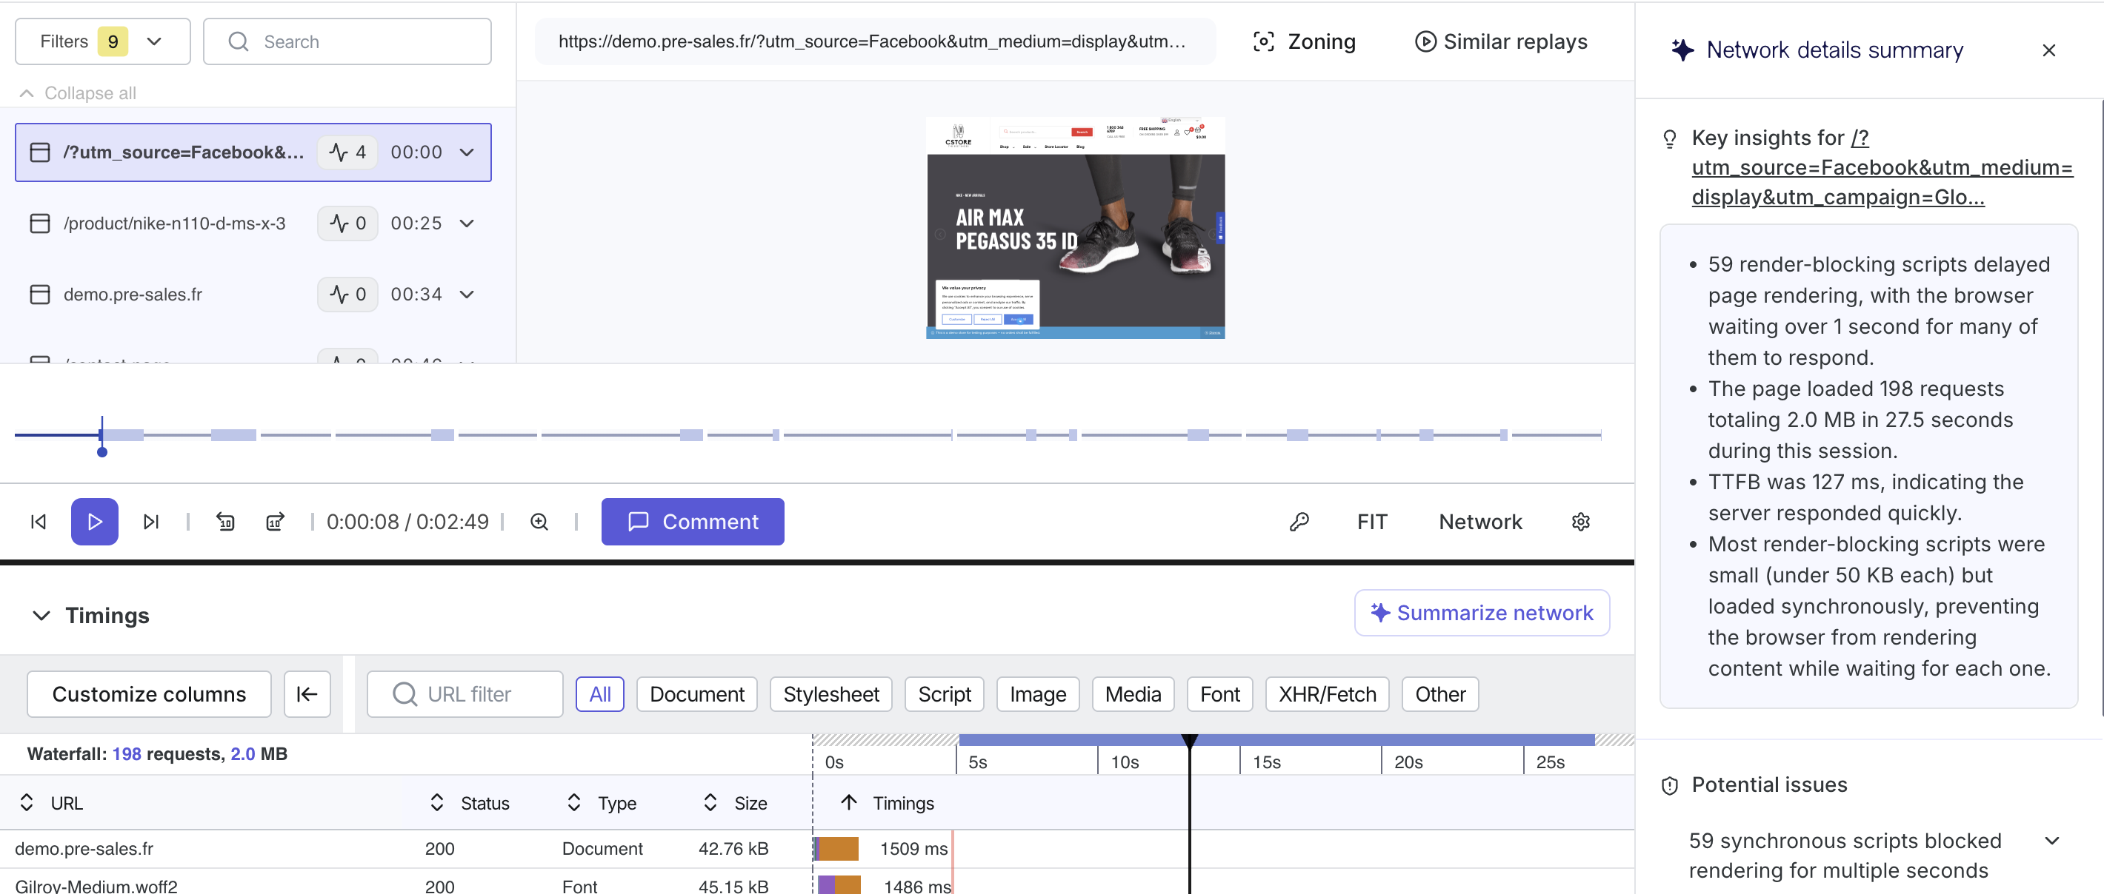2104x894 pixels.
Task: Expand the /product/nike-n110-d-ms-x-3 row chevron
Action: pyautogui.click(x=467, y=223)
